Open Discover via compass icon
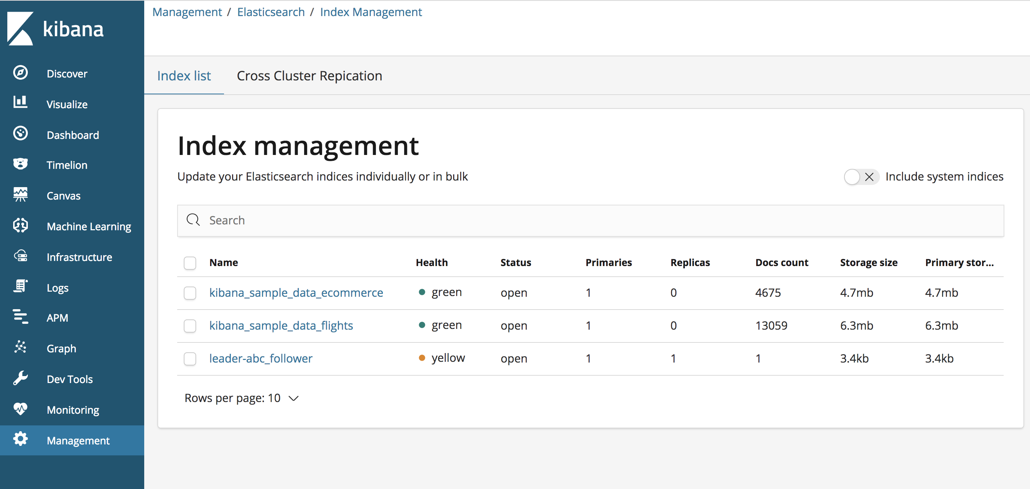Screen dimensions: 1030x489 tap(20, 73)
